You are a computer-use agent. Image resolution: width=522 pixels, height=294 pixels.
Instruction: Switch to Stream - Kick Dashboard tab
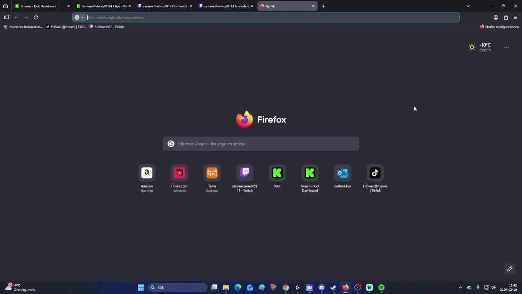[41, 6]
